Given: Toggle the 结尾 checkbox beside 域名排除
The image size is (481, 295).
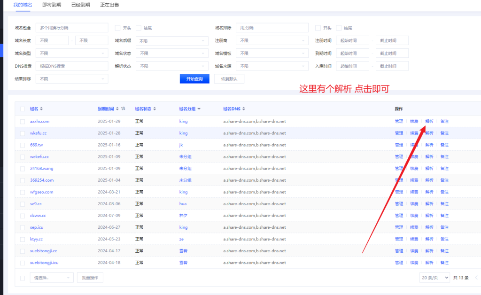Looking at the screenshot, I should coord(339,28).
